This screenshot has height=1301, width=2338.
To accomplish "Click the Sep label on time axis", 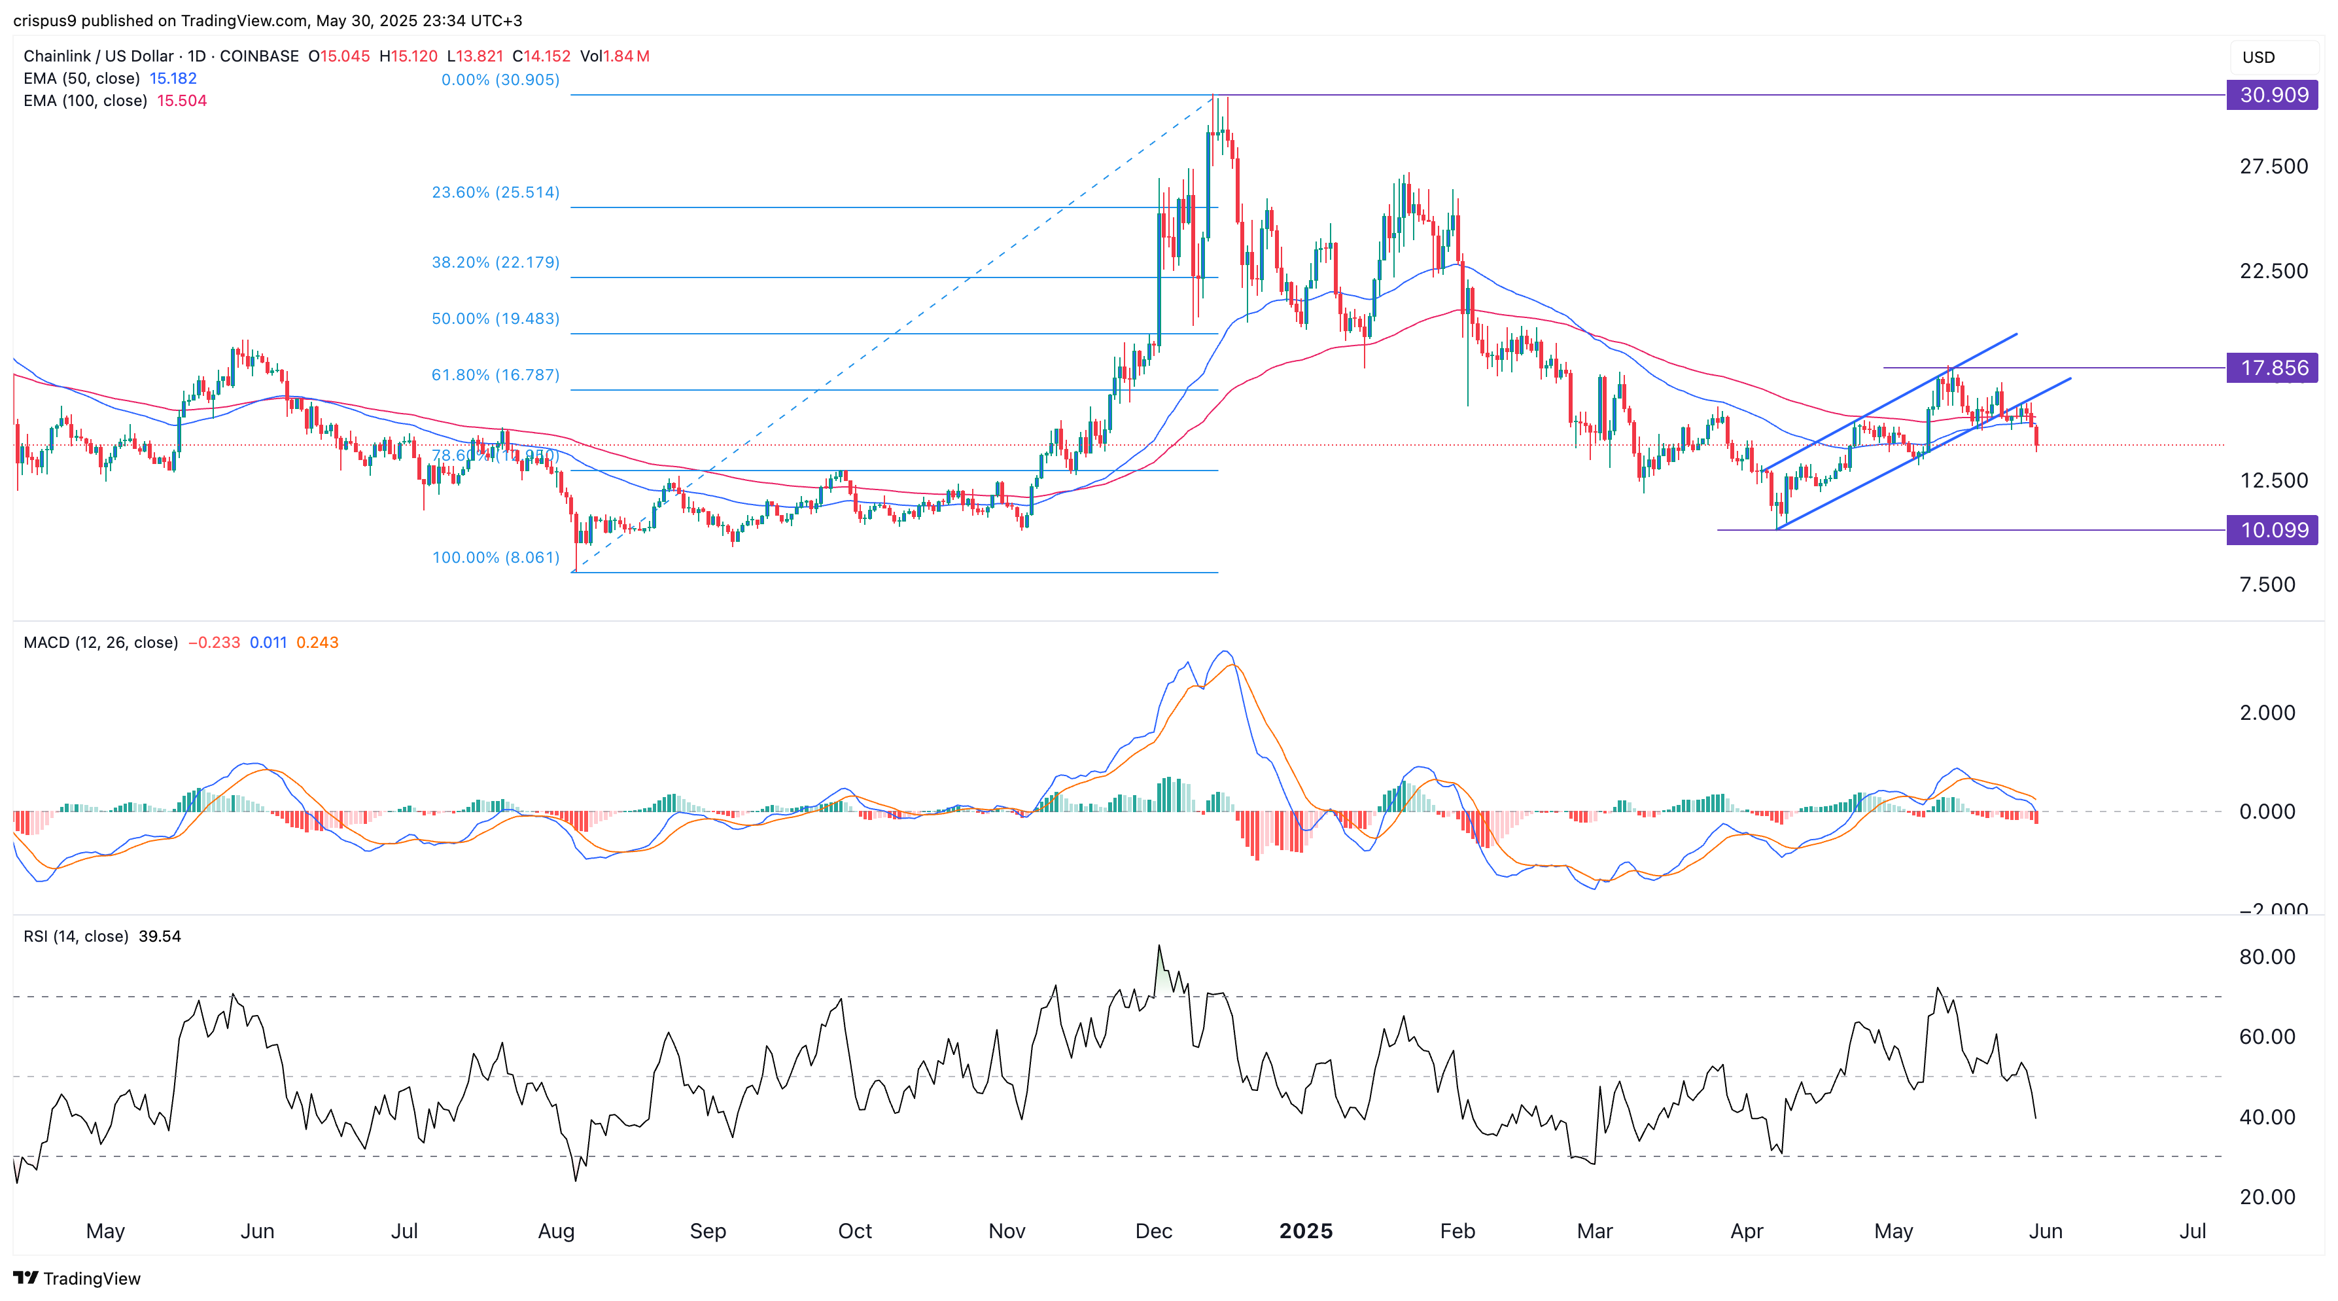I will pyautogui.click(x=707, y=1231).
